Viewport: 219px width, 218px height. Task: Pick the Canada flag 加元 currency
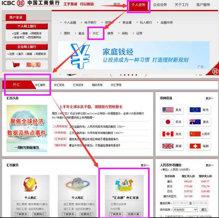click(x=172, y=134)
